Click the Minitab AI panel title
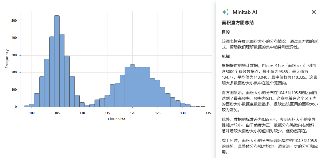 245,12
